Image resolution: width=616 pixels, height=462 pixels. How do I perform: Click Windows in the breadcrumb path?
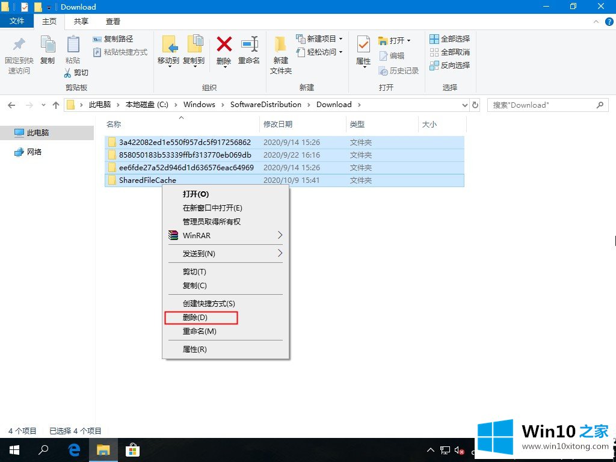[x=199, y=105]
